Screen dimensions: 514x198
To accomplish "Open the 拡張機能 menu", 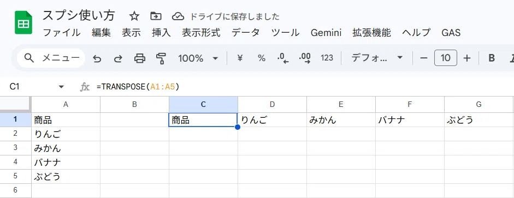I will [372, 33].
